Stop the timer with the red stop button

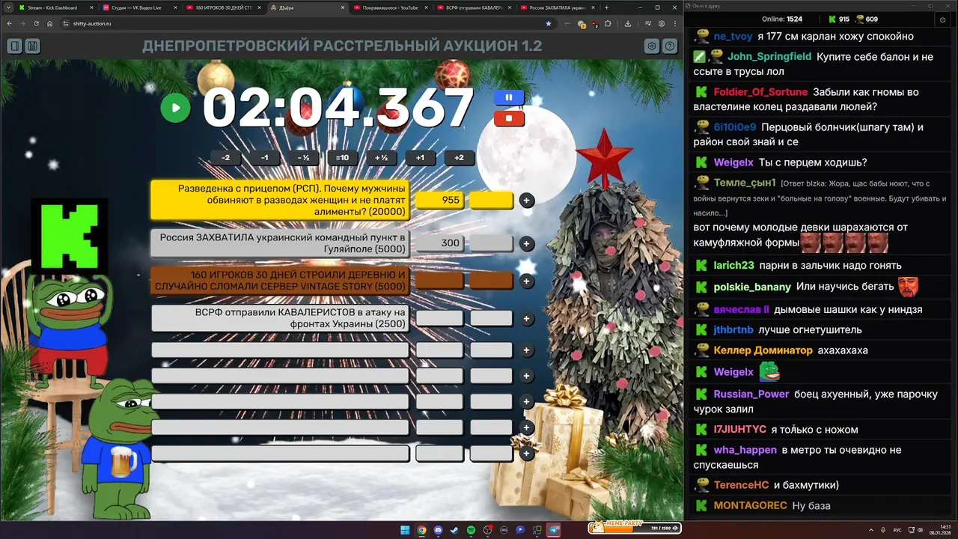click(509, 118)
